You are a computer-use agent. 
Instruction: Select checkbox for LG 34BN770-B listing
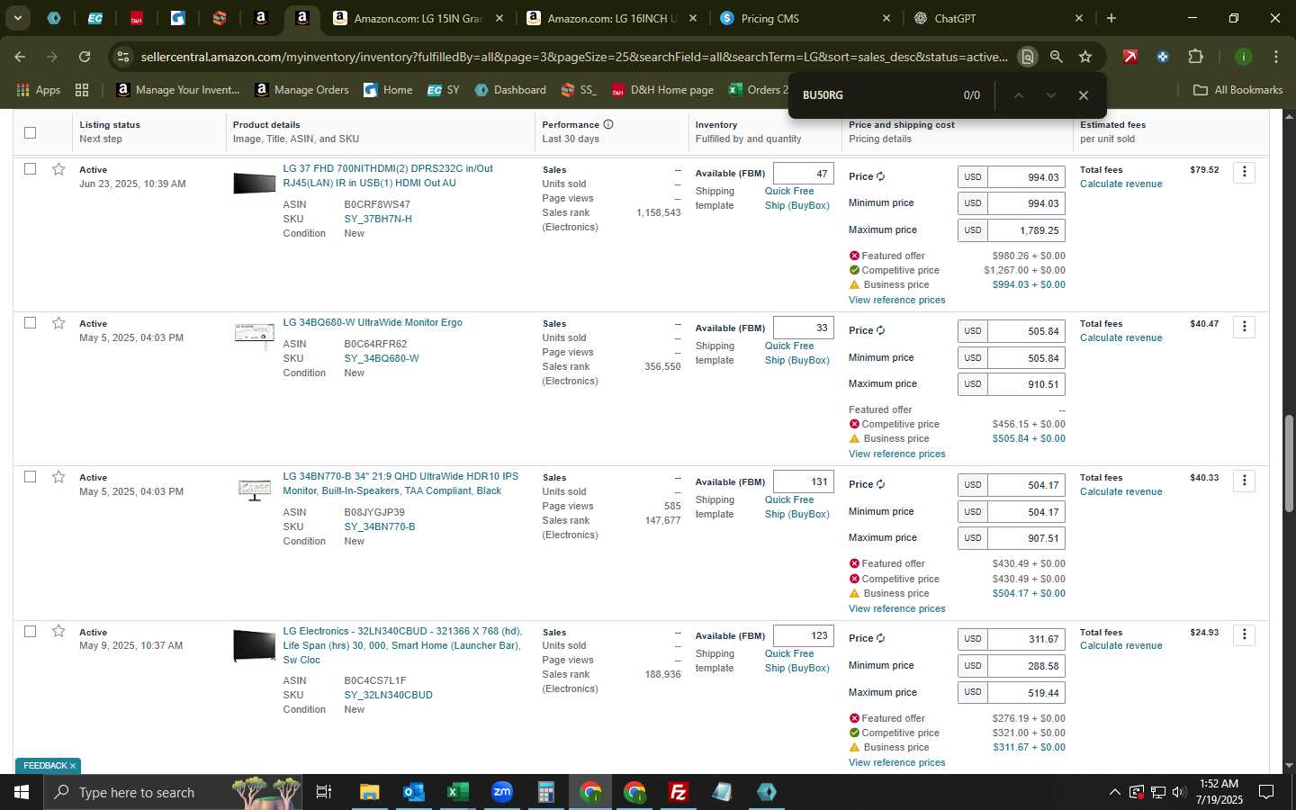point(30,477)
